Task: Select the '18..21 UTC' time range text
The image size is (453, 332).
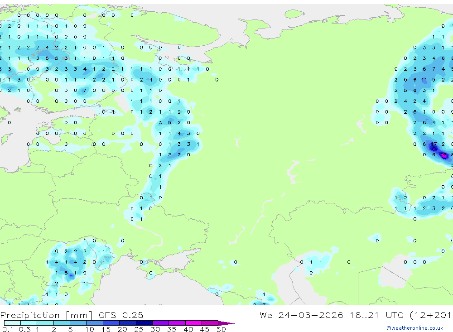Action: point(376,315)
